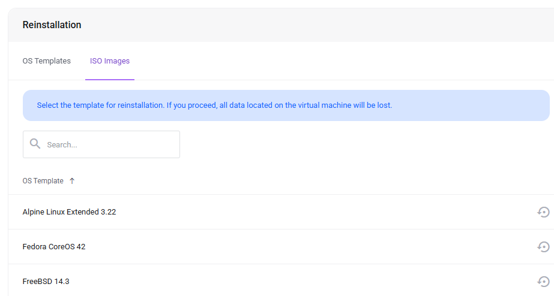Image resolution: width=554 pixels, height=296 pixels.
Task: Click reinstall icon for Fedora CoreOS 42
Action: 543,247
